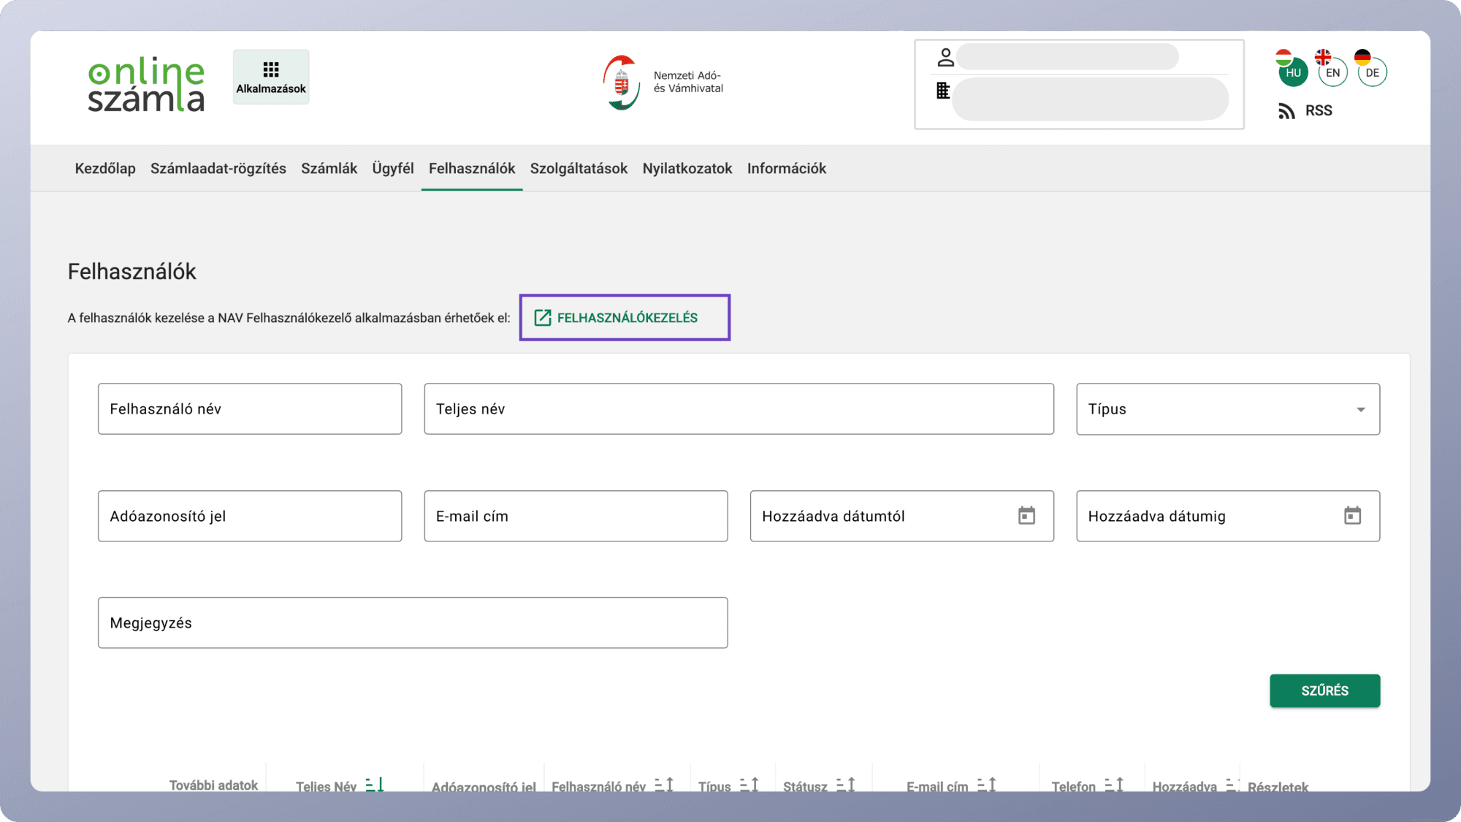Open the Számlák menu
This screenshot has height=822, width=1461.
(329, 169)
